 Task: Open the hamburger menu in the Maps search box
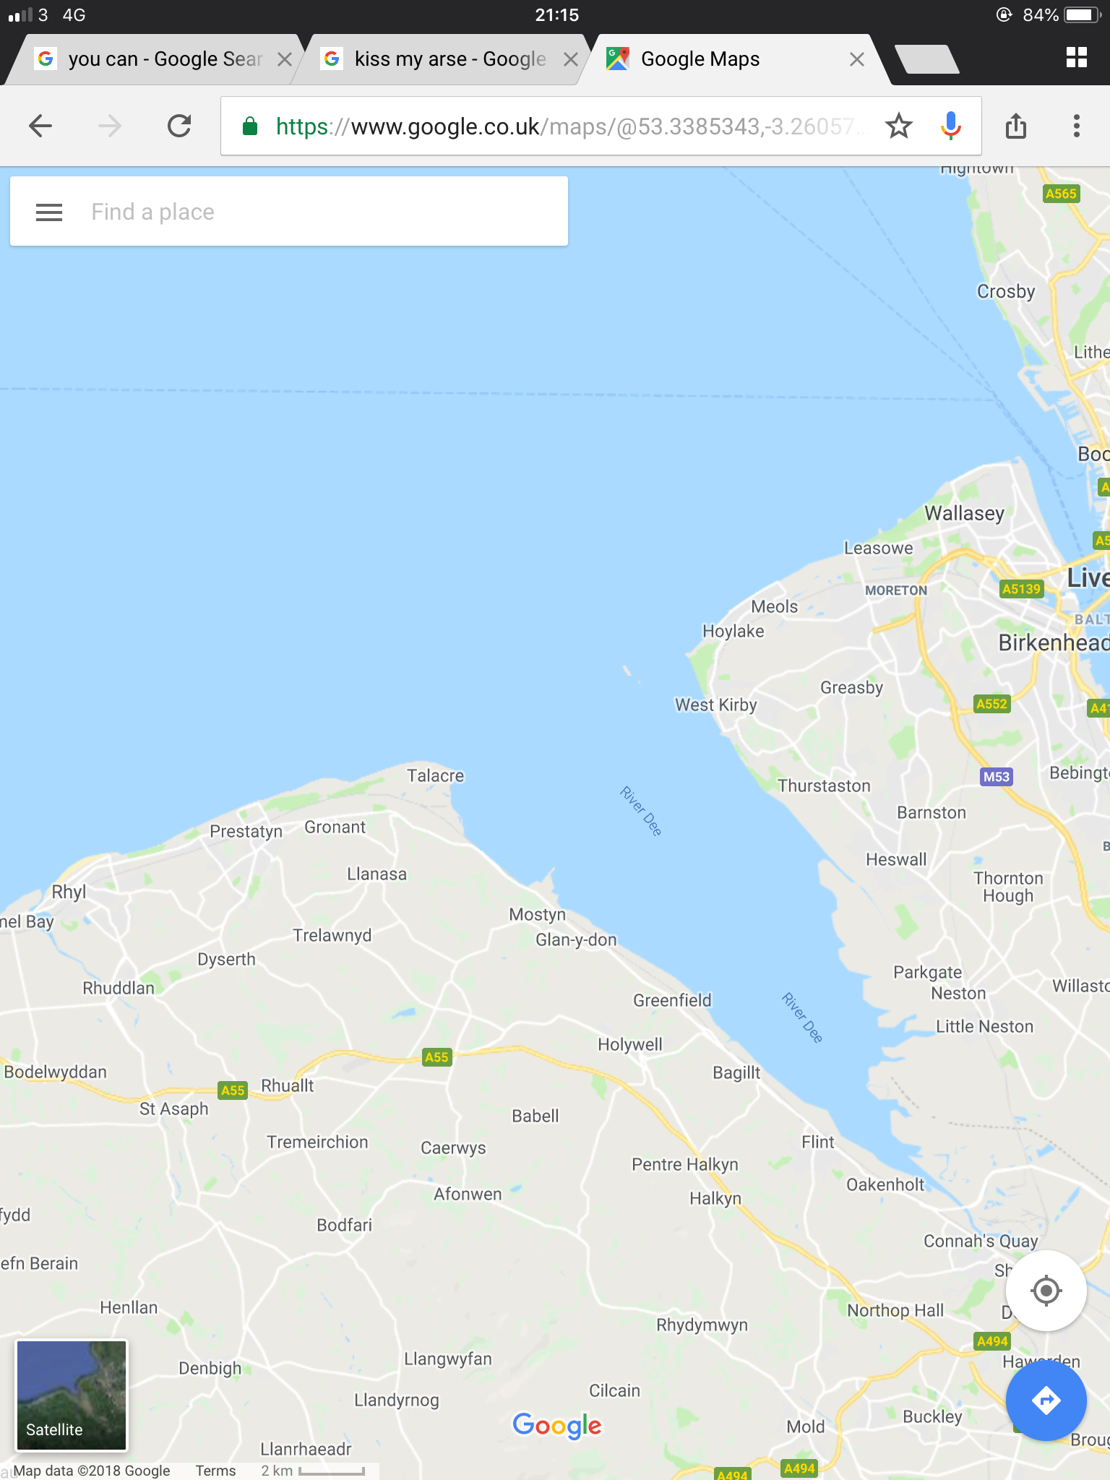tap(49, 212)
